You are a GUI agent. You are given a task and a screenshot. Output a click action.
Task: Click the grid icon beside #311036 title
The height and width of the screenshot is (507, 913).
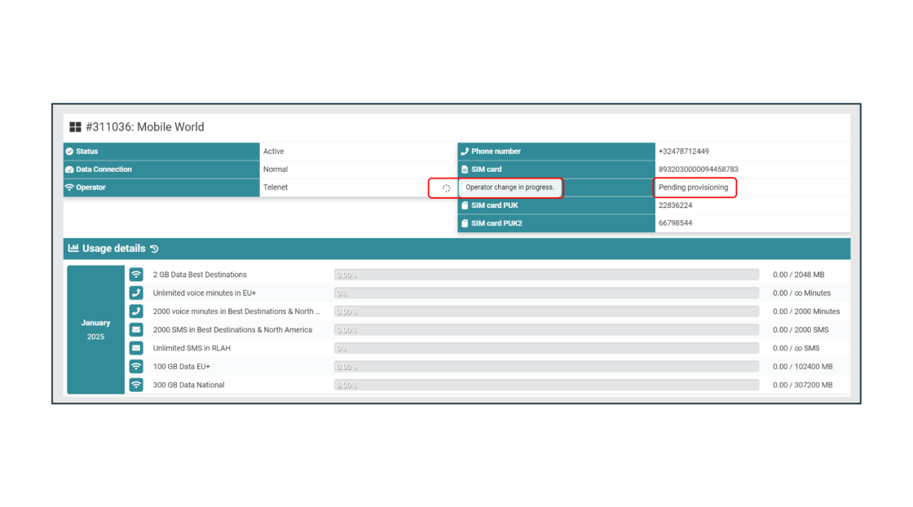pos(75,127)
